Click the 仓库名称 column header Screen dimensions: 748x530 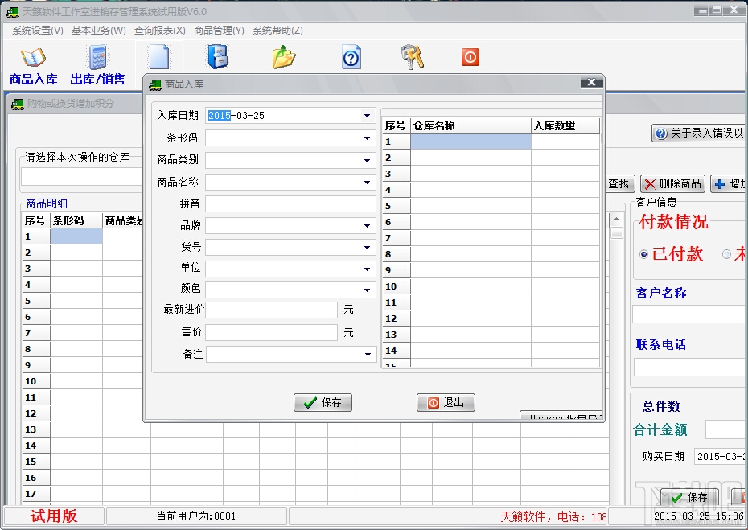click(471, 125)
